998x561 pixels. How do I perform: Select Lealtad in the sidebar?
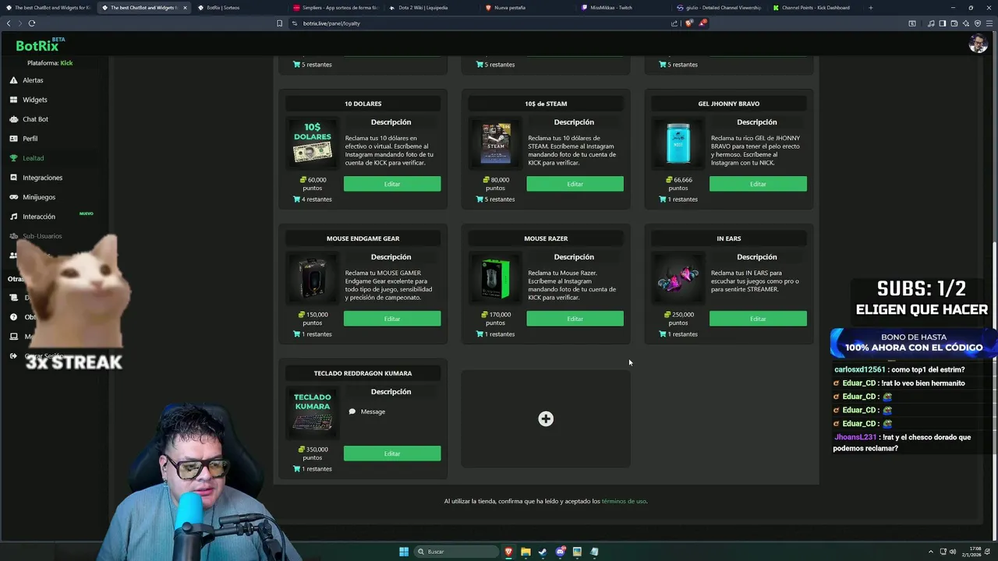click(x=33, y=158)
